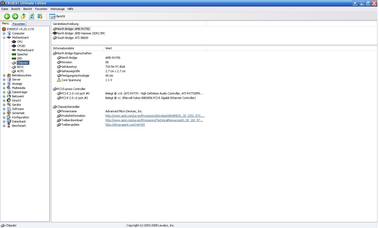
Task: Click the Netzwerk globe icon
Action: 9,96
